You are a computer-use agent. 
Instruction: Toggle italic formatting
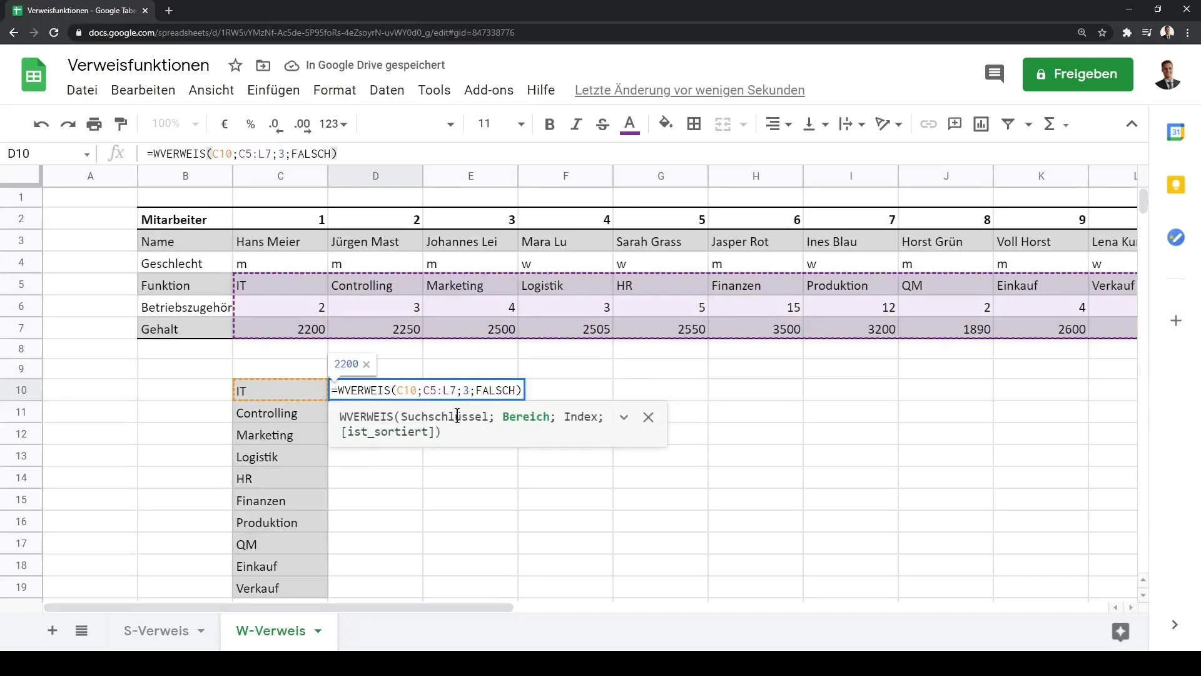coord(576,124)
